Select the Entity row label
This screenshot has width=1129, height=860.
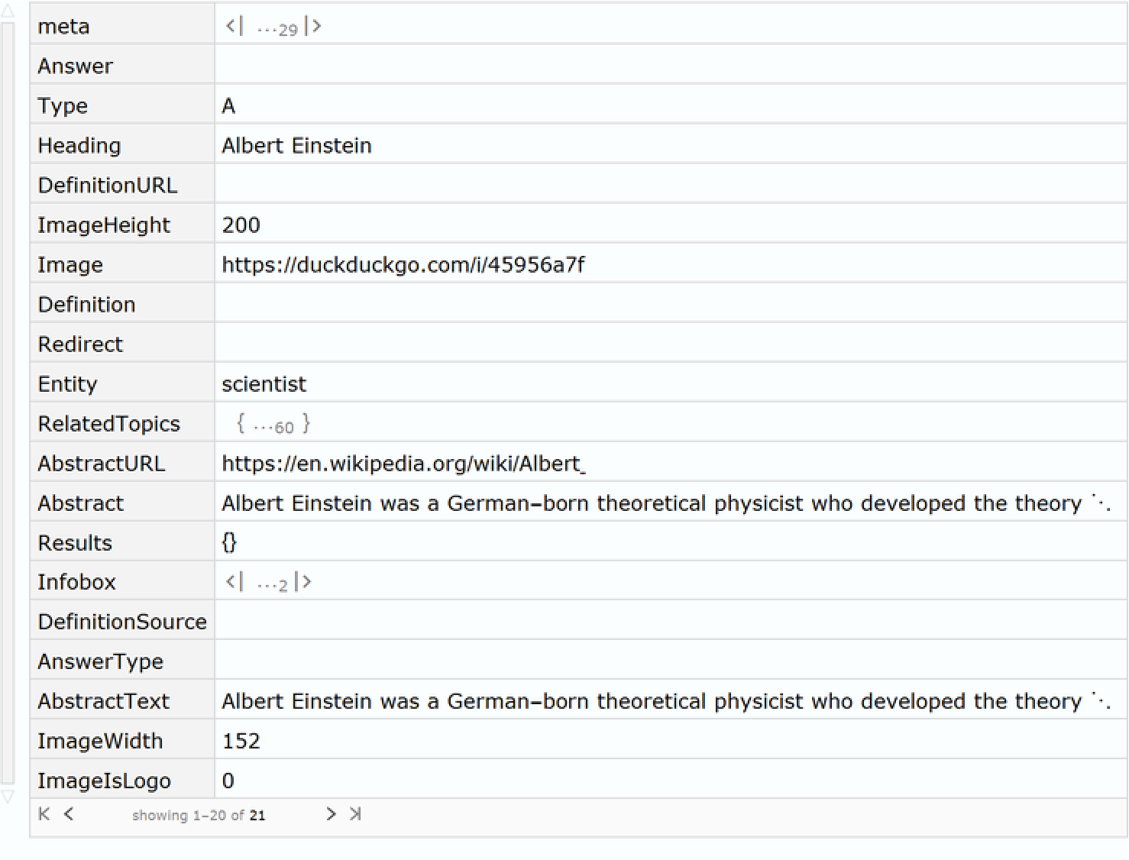click(x=68, y=384)
